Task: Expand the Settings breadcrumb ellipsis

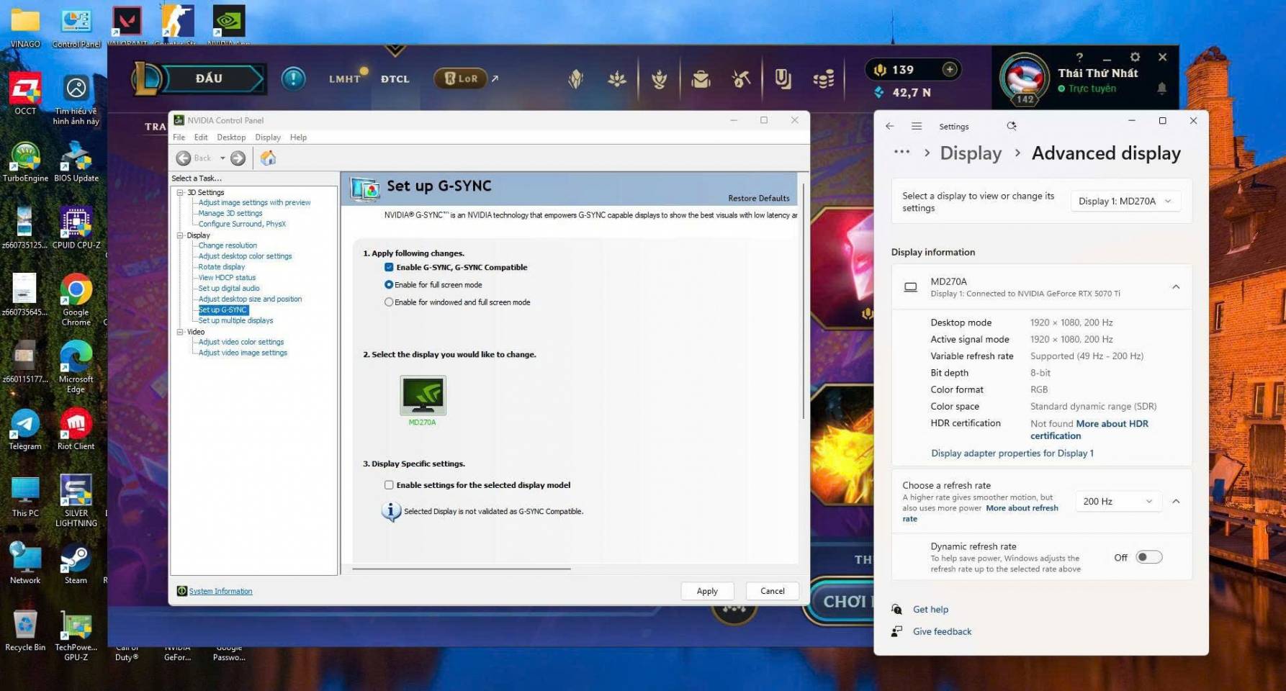Action: click(901, 153)
